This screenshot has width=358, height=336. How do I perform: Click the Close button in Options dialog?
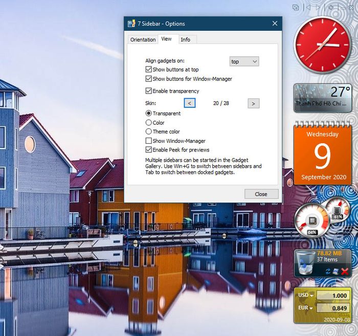[261, 194]
